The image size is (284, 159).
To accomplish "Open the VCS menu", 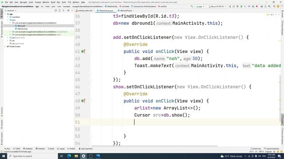I will (69, 2).
